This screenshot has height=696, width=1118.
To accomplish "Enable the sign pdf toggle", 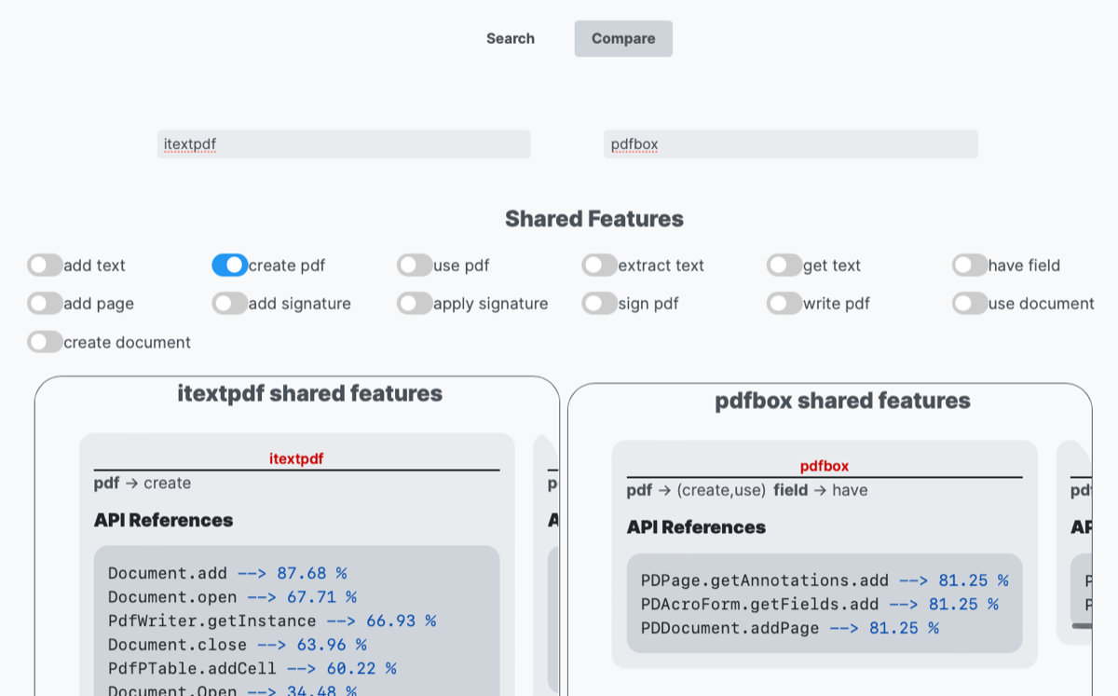I will point(600,304).
